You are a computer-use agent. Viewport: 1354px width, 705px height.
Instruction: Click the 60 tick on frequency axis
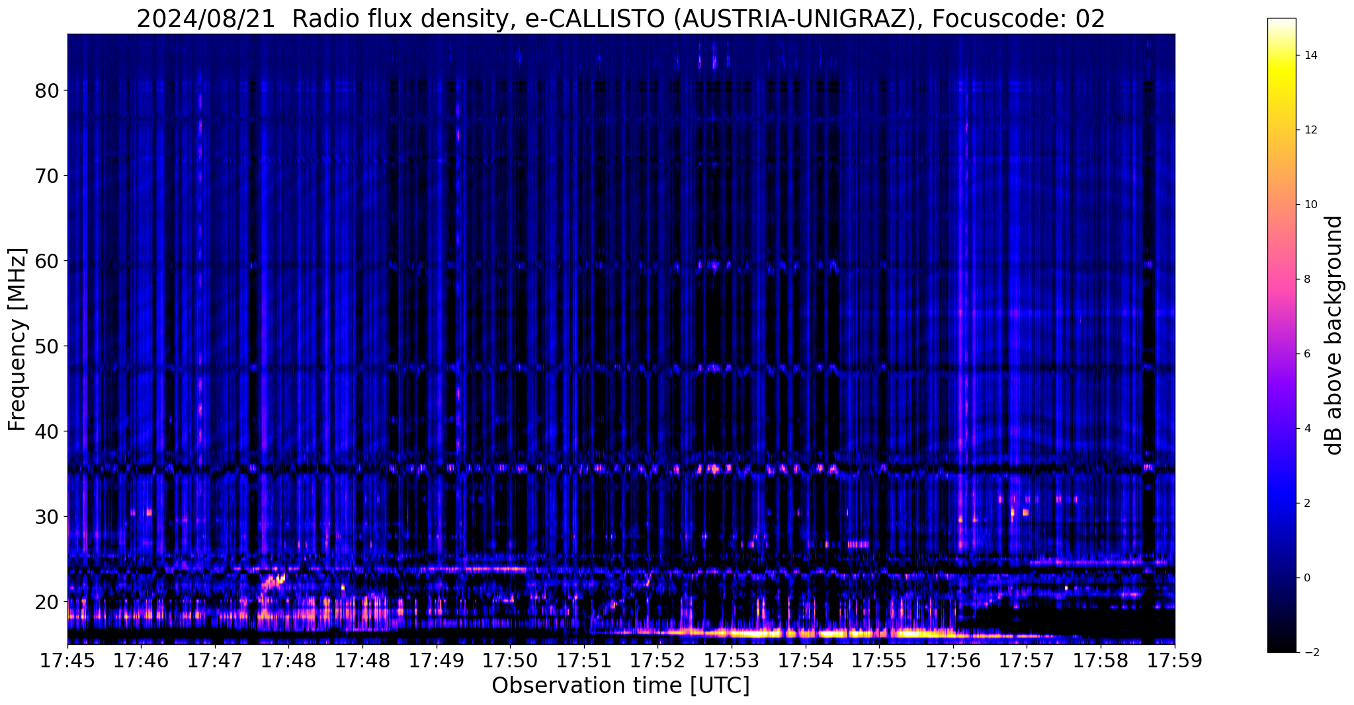point(47,261)
